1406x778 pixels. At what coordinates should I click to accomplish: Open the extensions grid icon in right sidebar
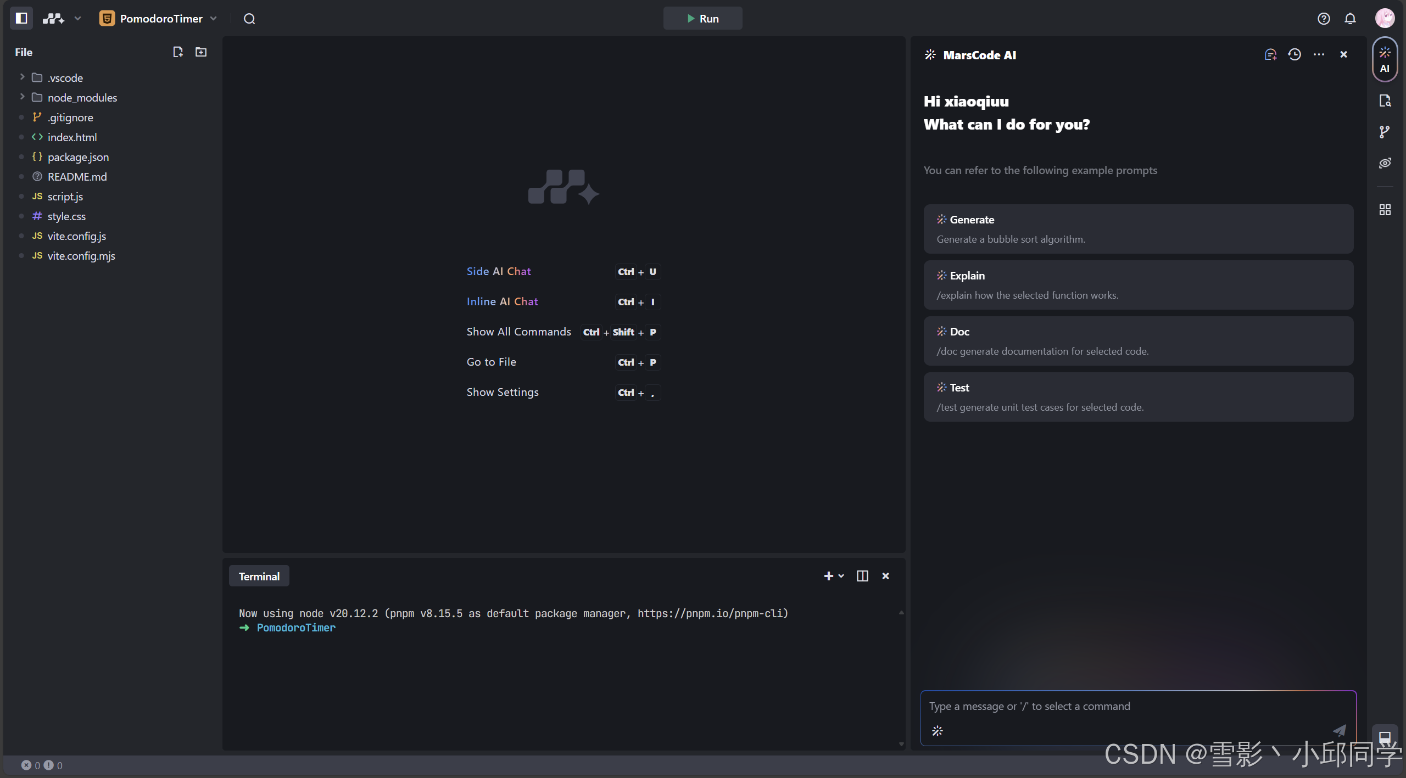[1385, 210]
